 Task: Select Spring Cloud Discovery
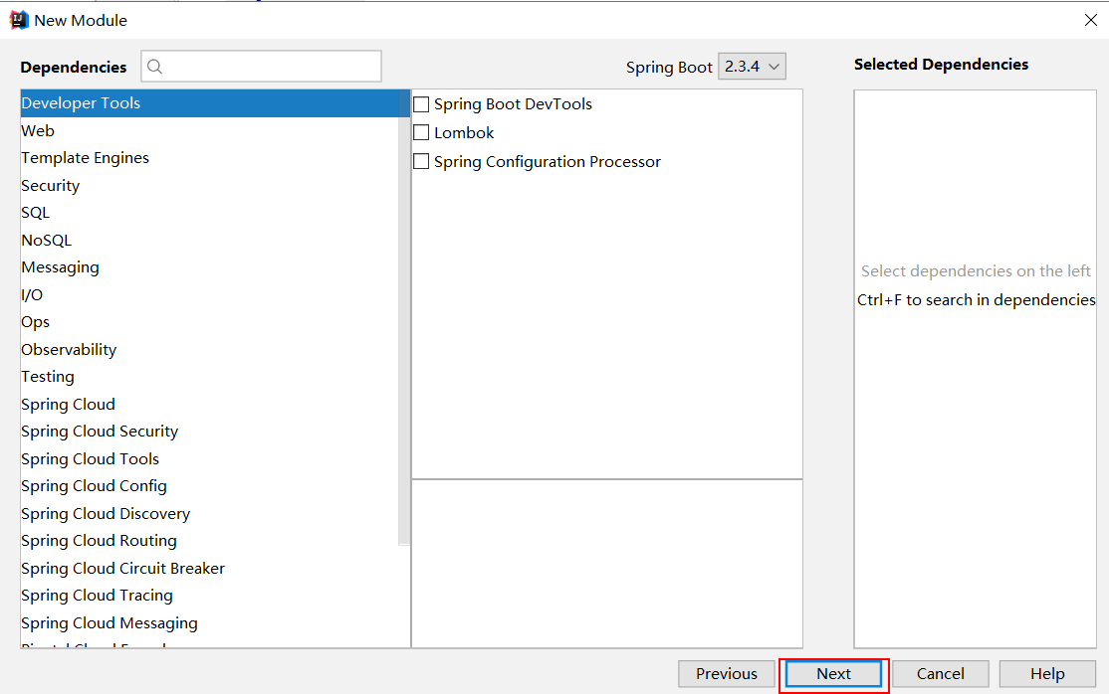tap(211, 514)
